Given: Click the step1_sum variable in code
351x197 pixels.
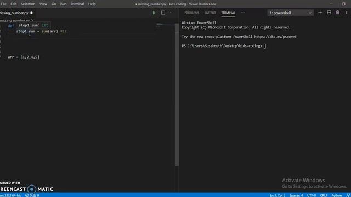Looking at the screenshot, I should click(x=26, y=31).
